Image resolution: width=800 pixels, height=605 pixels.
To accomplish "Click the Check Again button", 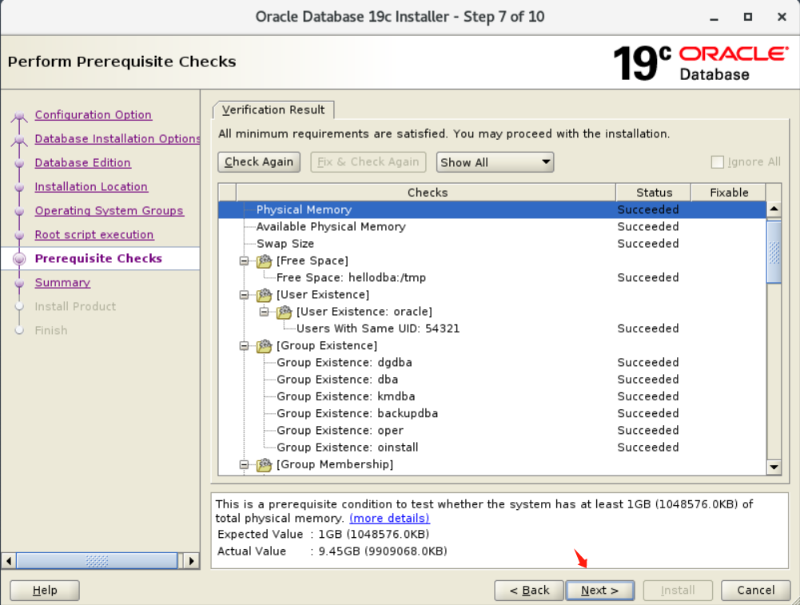I will pos(259,162).
